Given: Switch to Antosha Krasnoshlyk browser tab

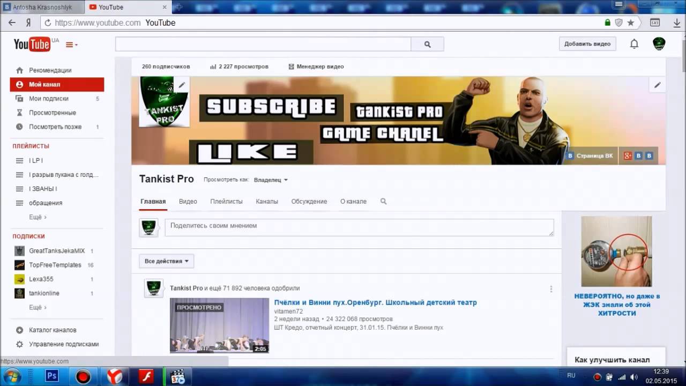Looking at the screenshot, I should coord(43,7).
